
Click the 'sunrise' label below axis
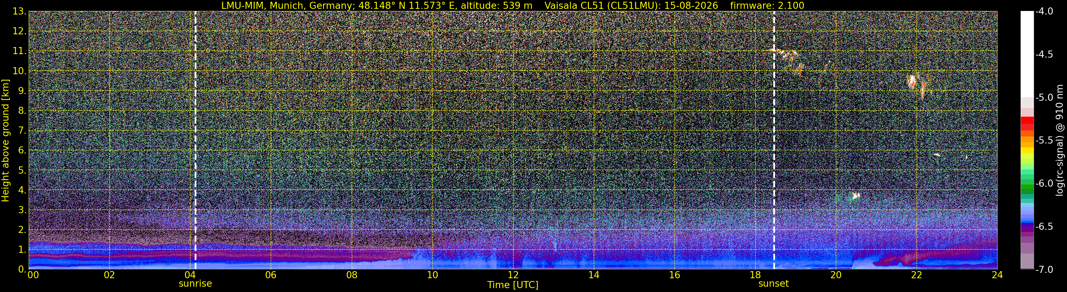click(195, 284)
